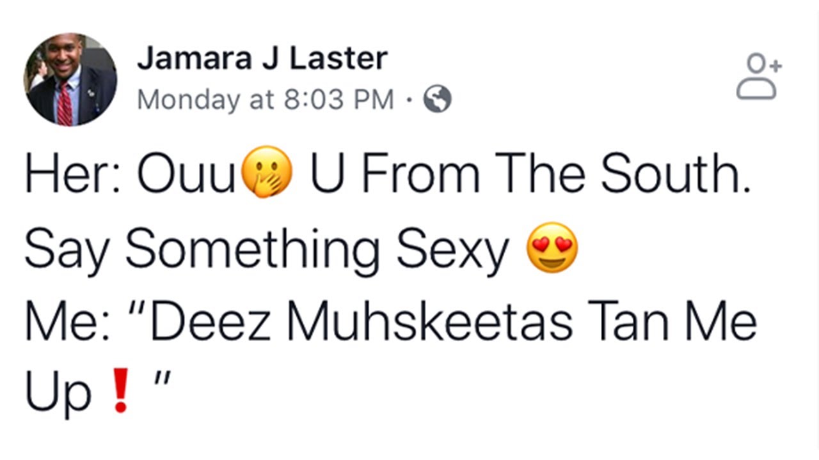This screenshot has height=460, width=819.
Task: Click the word "Up" on the last line
Action: coord(58,392)
